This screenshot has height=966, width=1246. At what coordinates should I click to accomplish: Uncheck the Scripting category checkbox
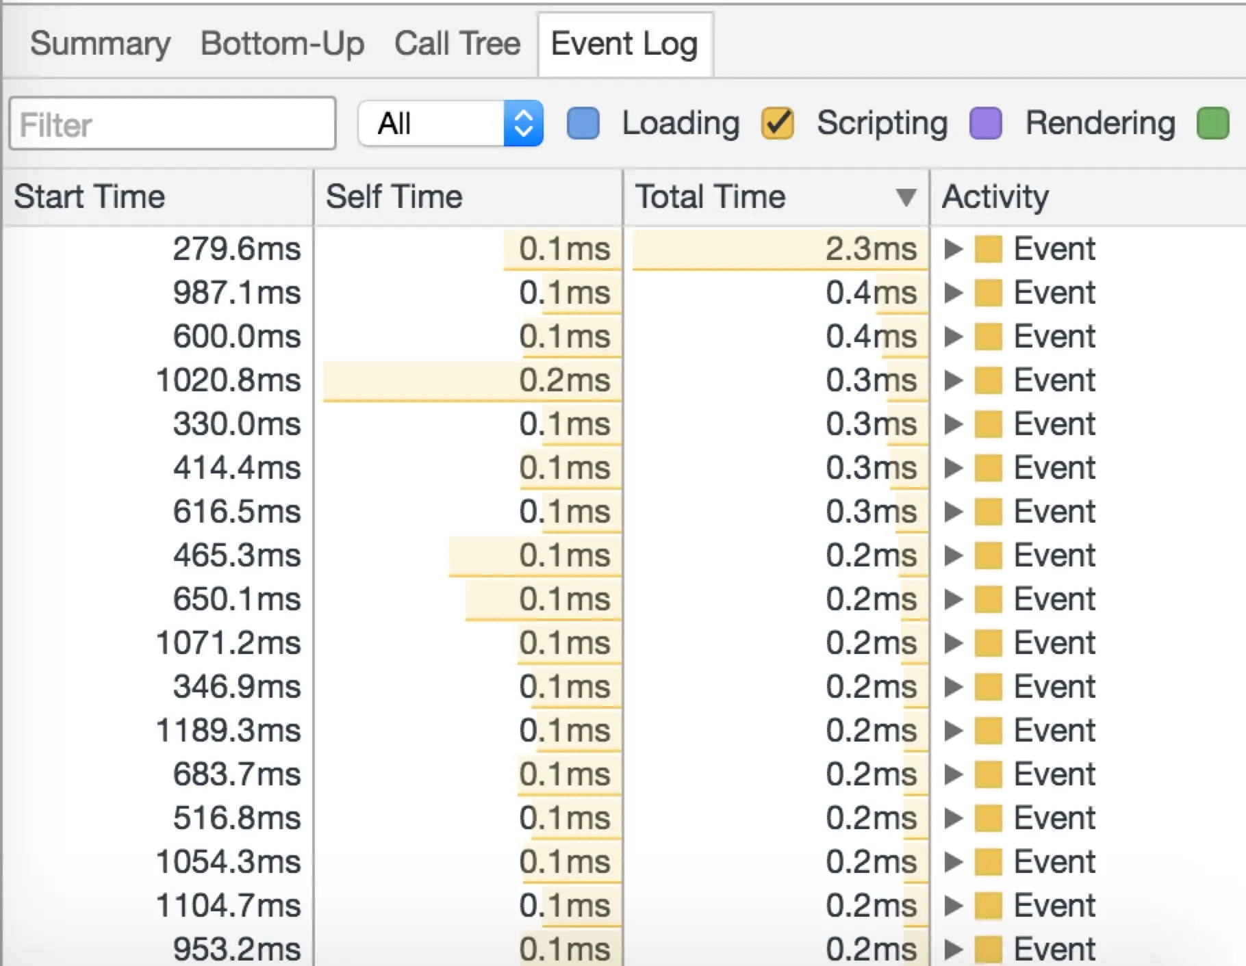778,124
